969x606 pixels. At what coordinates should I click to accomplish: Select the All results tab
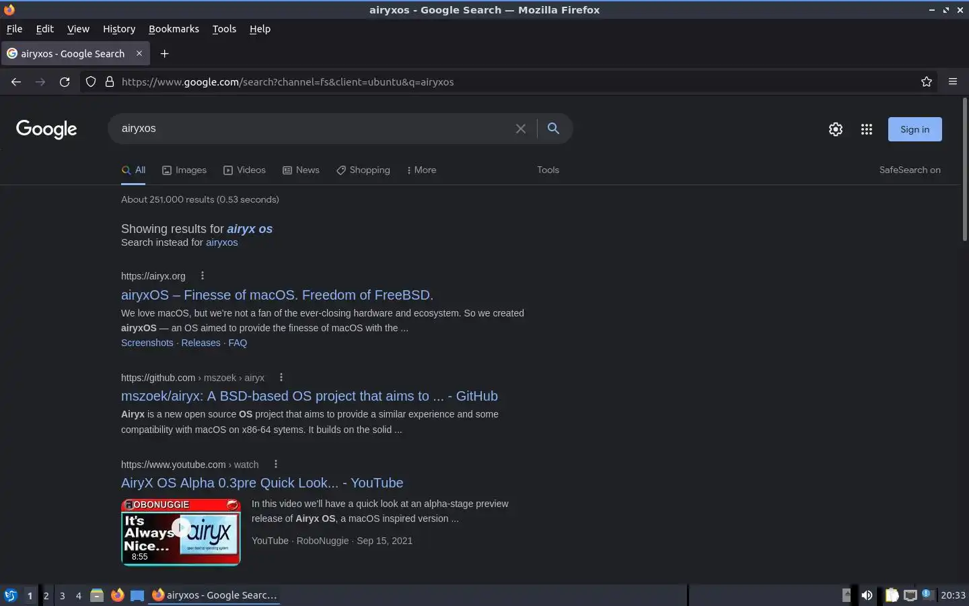133,170
